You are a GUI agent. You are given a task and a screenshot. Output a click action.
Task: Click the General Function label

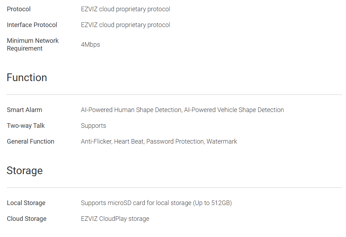[31, 141]
